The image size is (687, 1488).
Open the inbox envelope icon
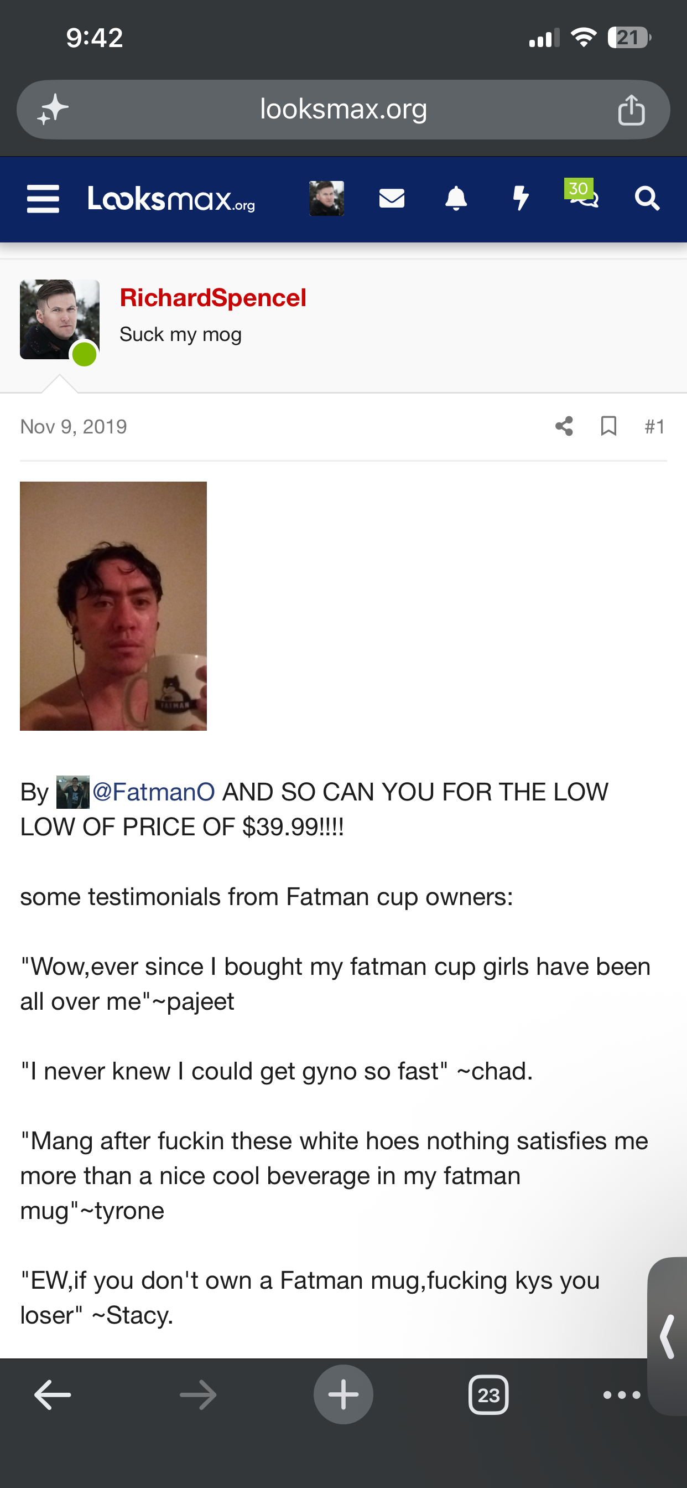[x=392, y=199]
